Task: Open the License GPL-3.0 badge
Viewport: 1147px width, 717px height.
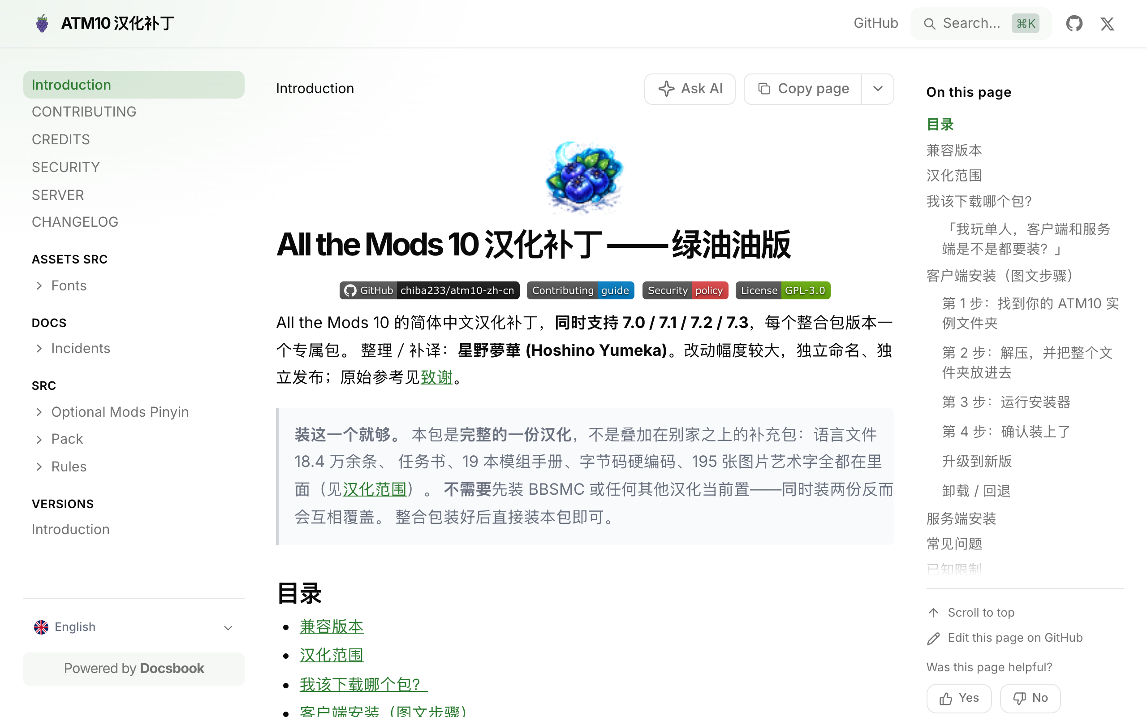Action: coord(783,290)
